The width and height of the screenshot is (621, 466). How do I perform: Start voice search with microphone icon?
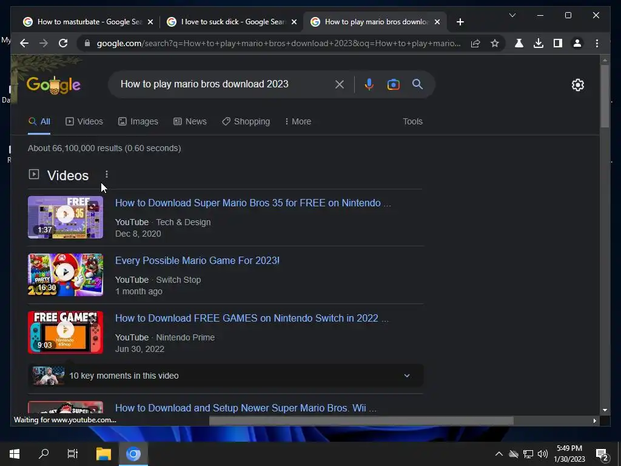click(x=369, y=84)
